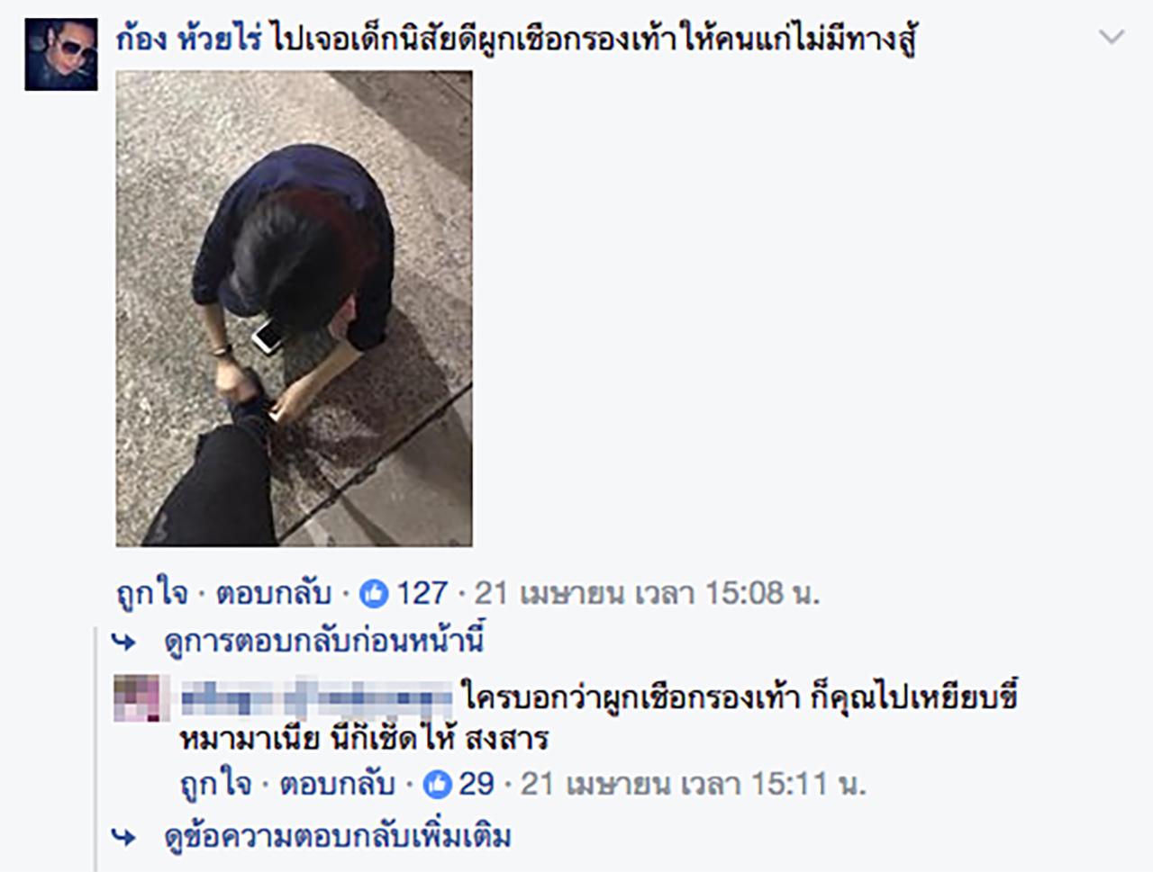Open timestamp 21 เมษายน เวลา 15:08 น.
This screenshot has width=1153, height=872.
pos(646,594)
